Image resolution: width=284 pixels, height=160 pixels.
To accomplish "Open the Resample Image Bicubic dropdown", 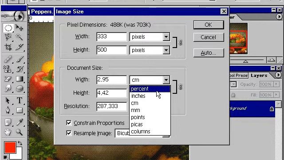I will pos(122,133).
